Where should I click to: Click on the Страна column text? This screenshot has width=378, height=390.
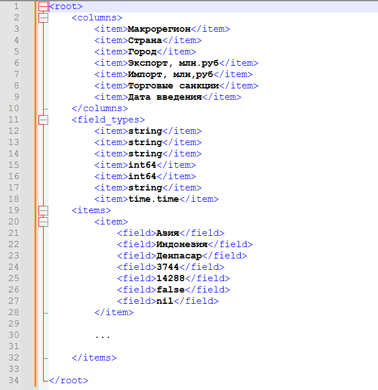[145, 40]
